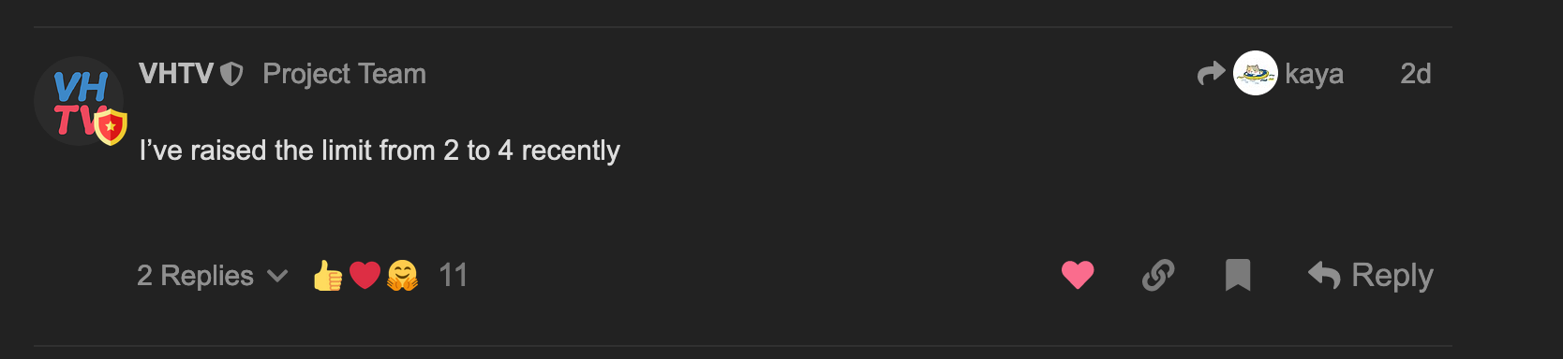Click the moderator shield icon beside VHTV

click(x=231, y=74)
